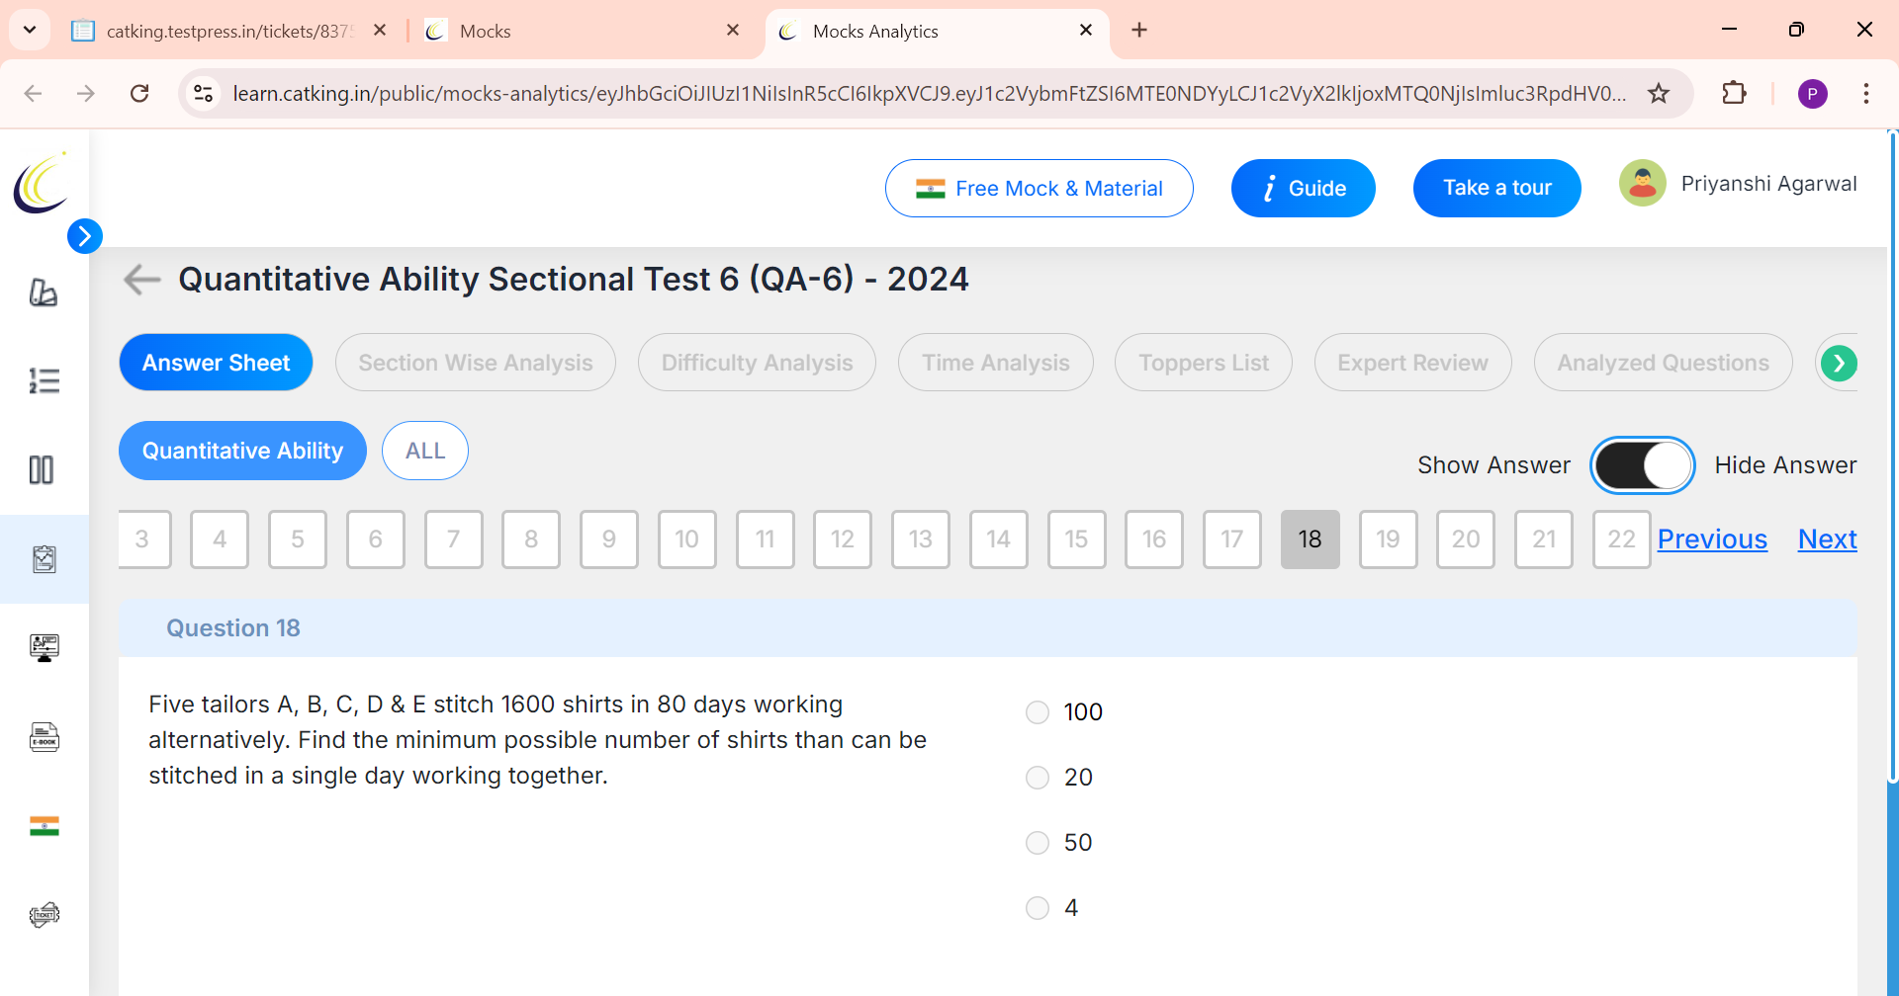Toggle the Show/Hide Answer switch

pos(1642,465)
